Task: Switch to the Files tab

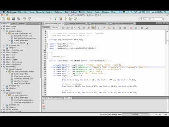Action: pyautogui.click(x=13, y=24)
